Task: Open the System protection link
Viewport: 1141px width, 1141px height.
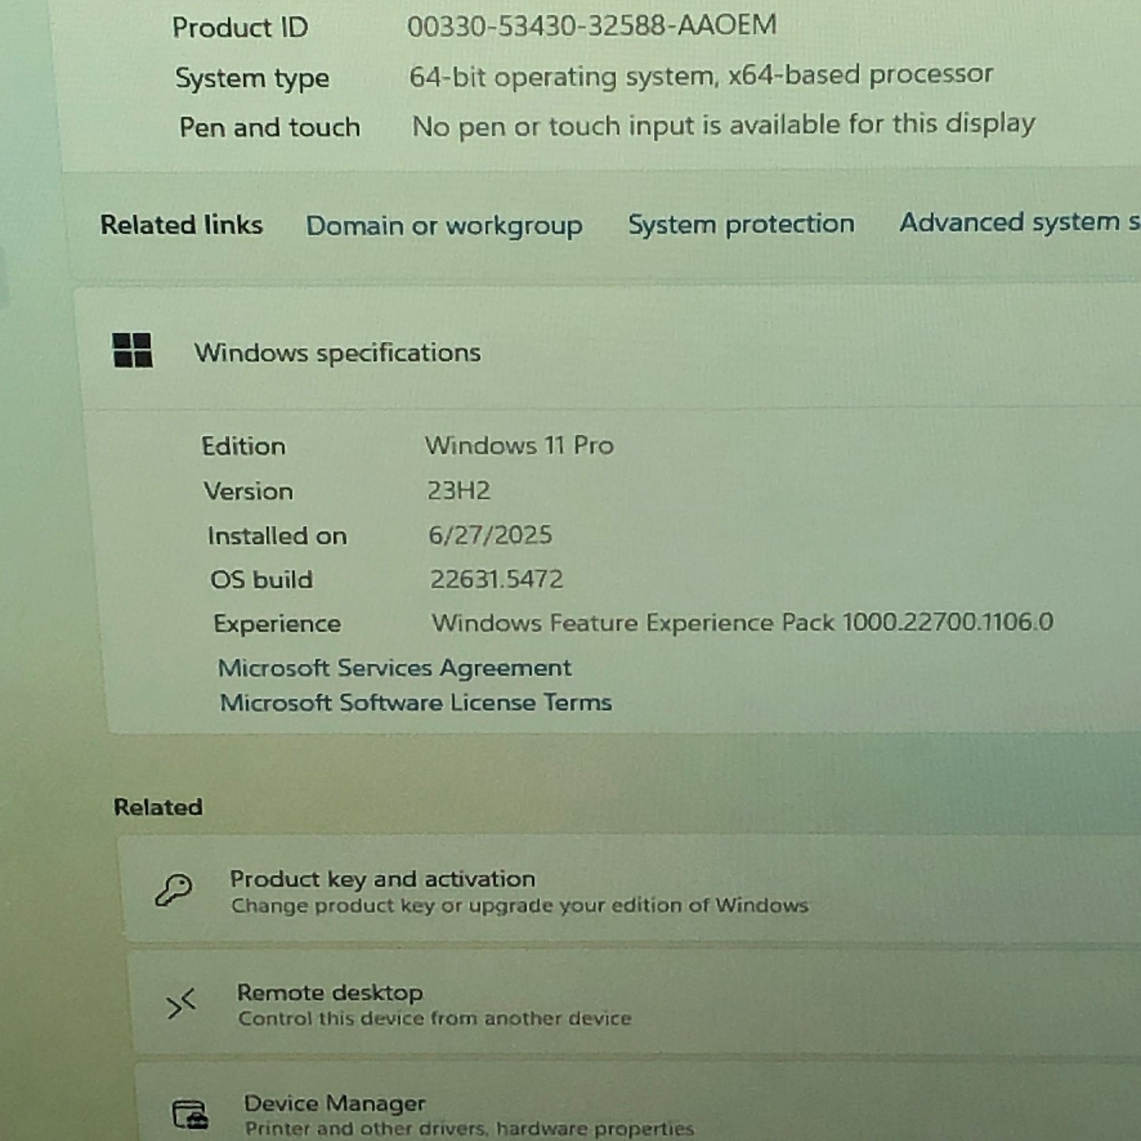Action: (741, 224)
